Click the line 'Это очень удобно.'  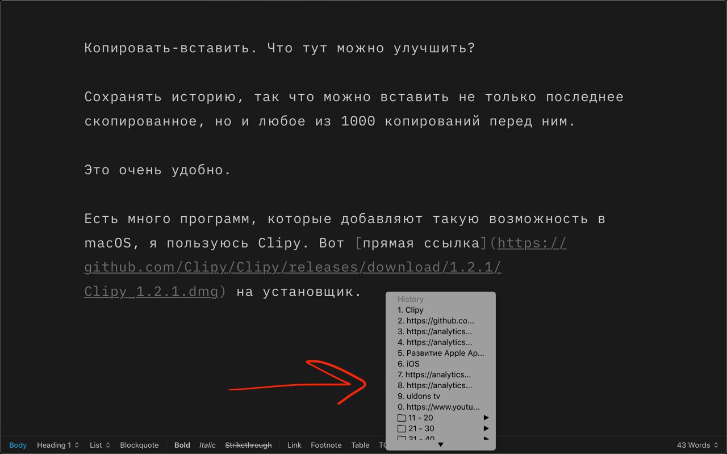pyautogui.click(x=157, y=170)
